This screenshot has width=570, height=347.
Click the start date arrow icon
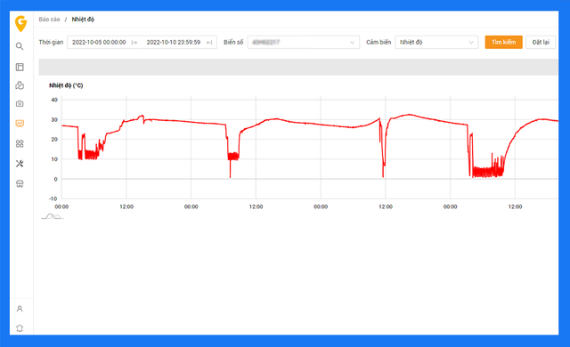click(x=134, y=43)
